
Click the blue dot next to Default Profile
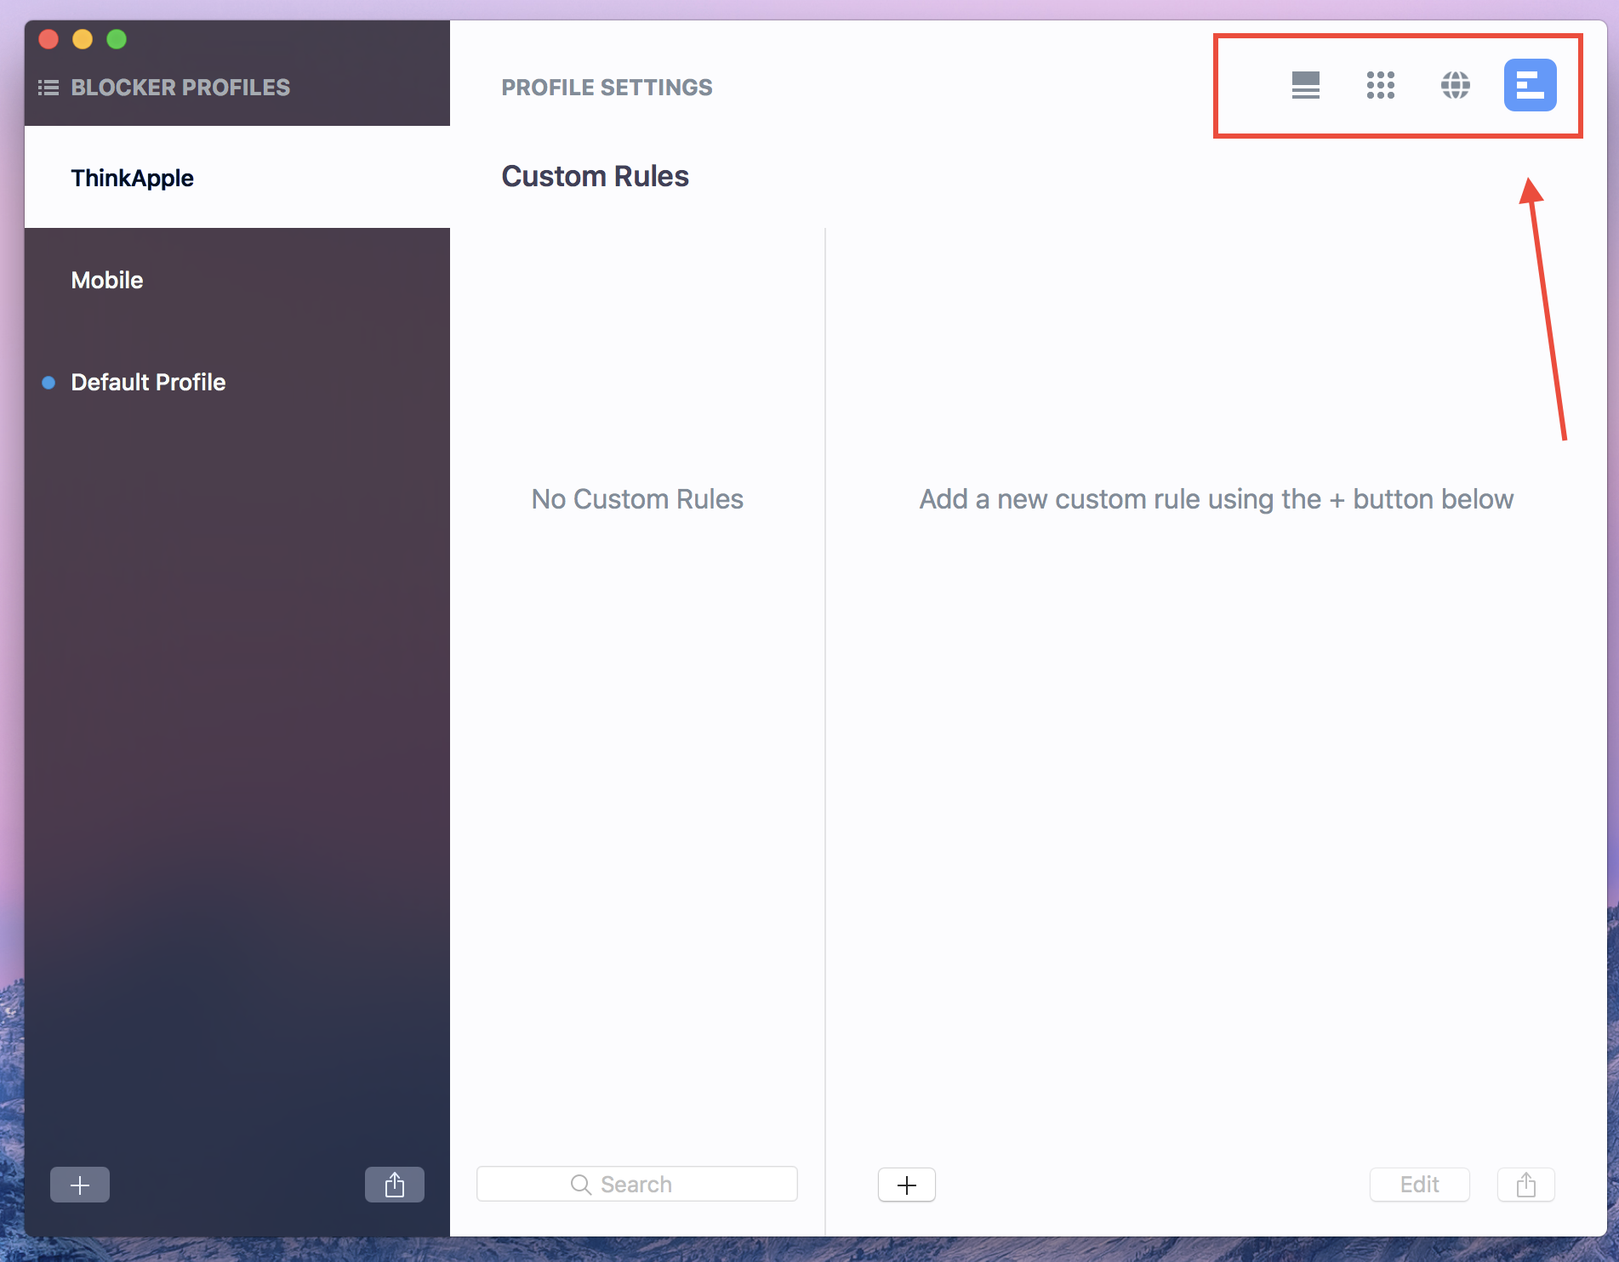(48, 383)
